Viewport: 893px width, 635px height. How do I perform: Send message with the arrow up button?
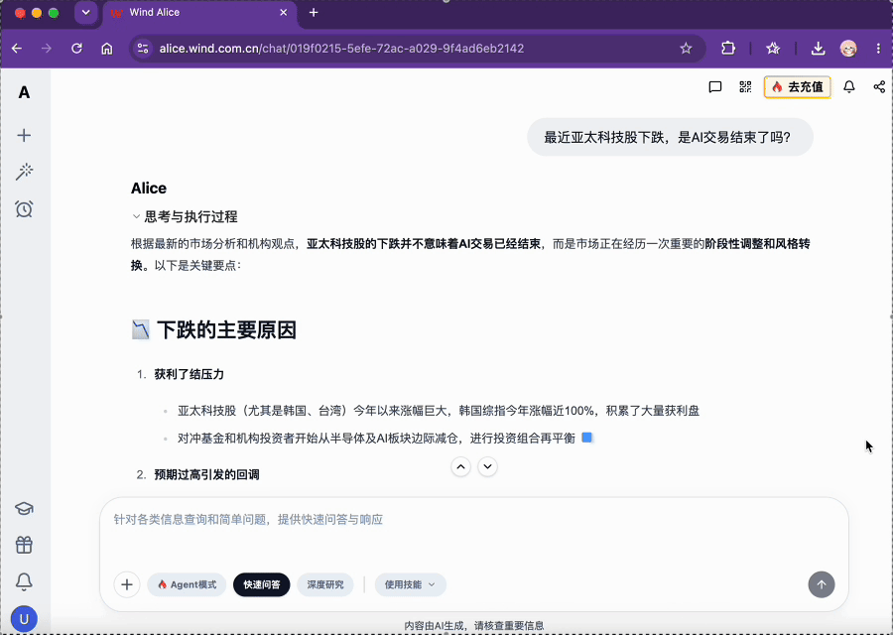tap(822, 584)
